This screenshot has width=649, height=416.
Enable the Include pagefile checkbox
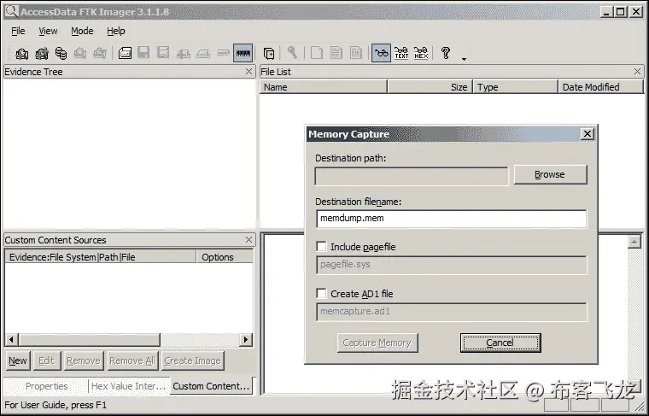(x=321, y=247)
